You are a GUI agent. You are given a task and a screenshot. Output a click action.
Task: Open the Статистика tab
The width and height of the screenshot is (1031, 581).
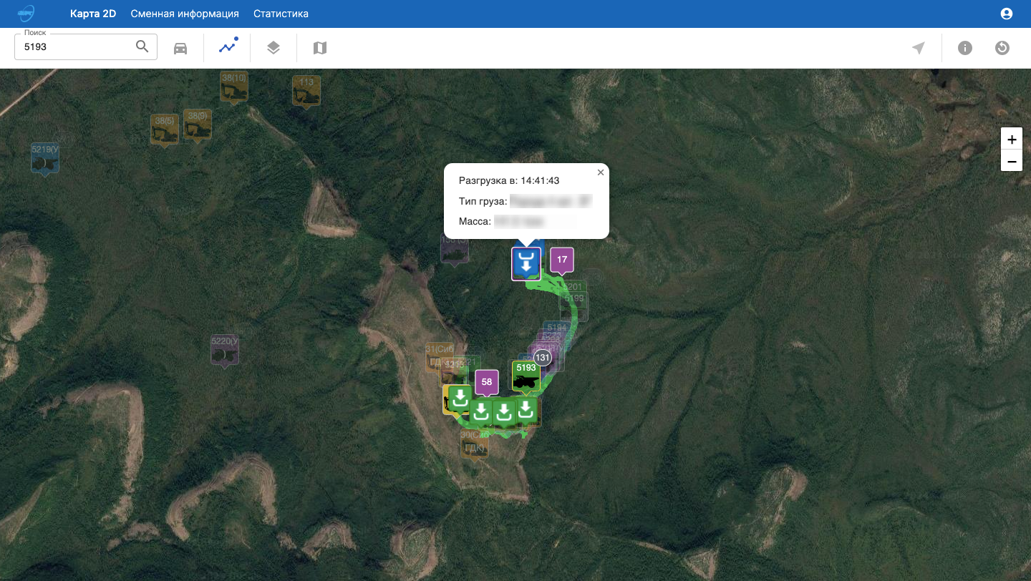coord(281,14)
